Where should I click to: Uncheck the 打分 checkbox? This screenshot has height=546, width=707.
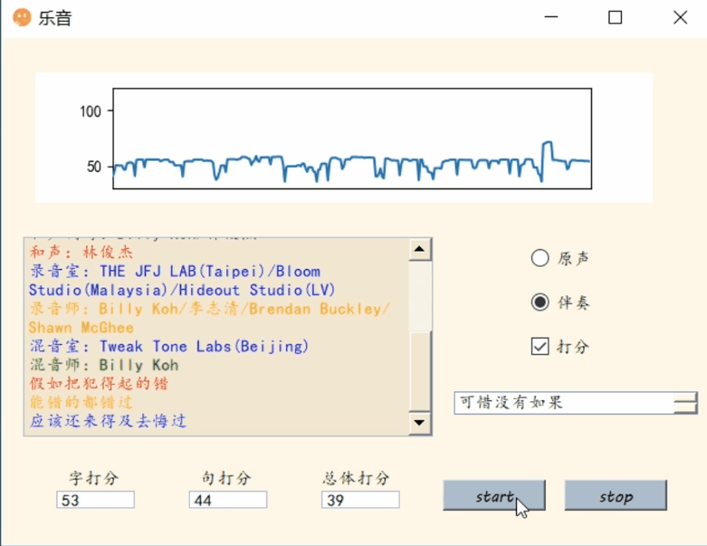[x=540, y=346]
